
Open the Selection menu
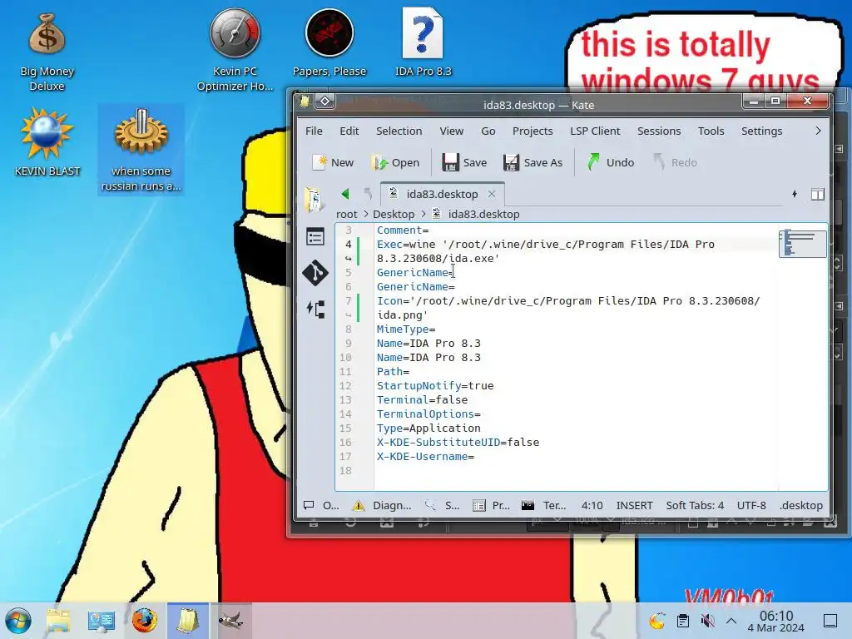[399, 131]
